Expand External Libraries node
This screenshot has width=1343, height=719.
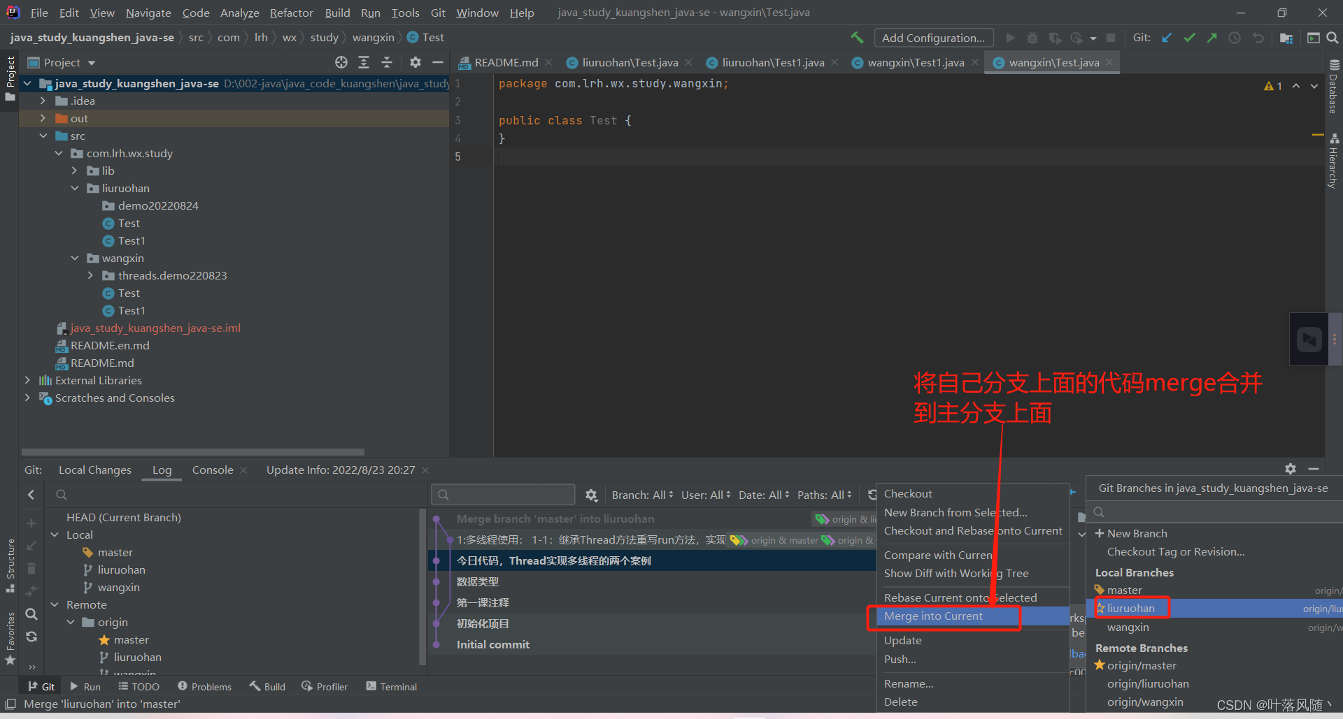[27, 380]
